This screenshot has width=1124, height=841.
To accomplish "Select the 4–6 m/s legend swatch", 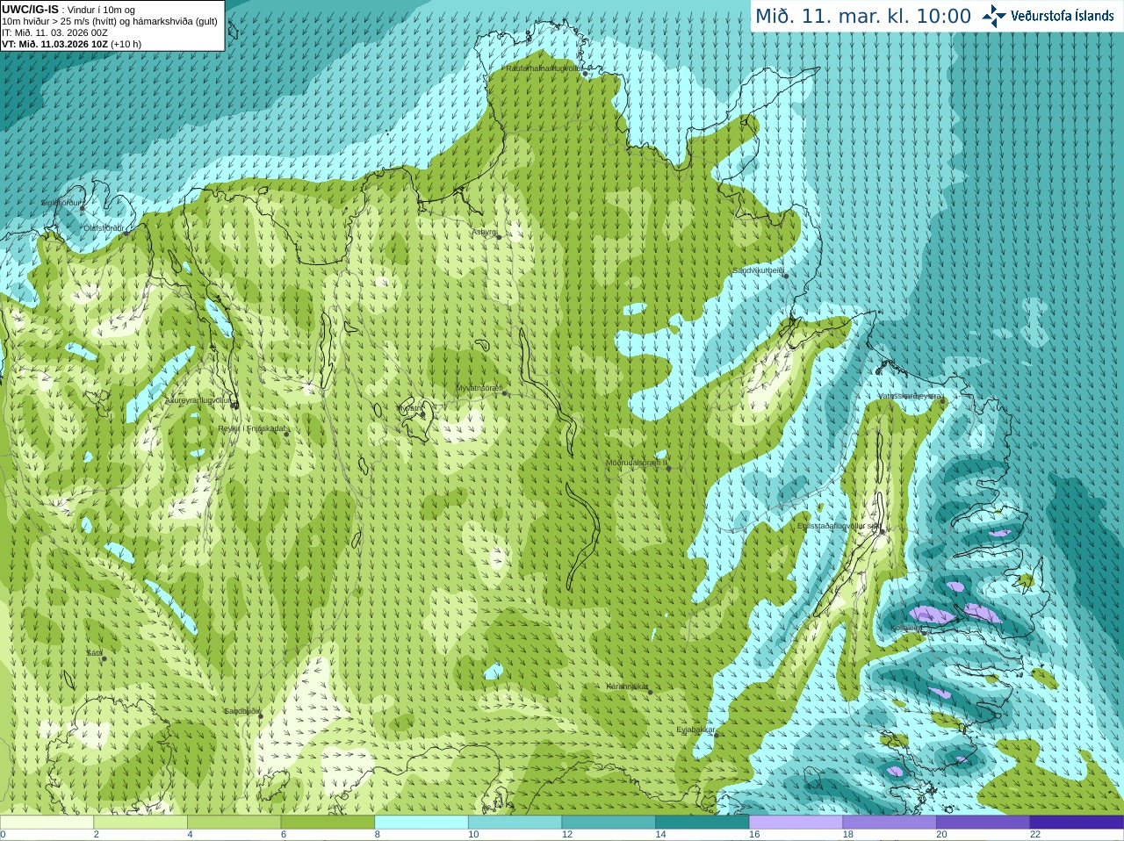I will [234, 823].
